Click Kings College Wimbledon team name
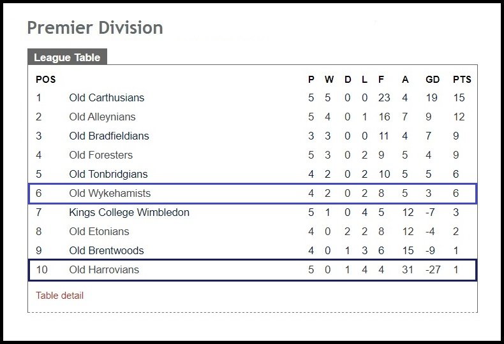 pyautogui.click(x=129, y=212)
